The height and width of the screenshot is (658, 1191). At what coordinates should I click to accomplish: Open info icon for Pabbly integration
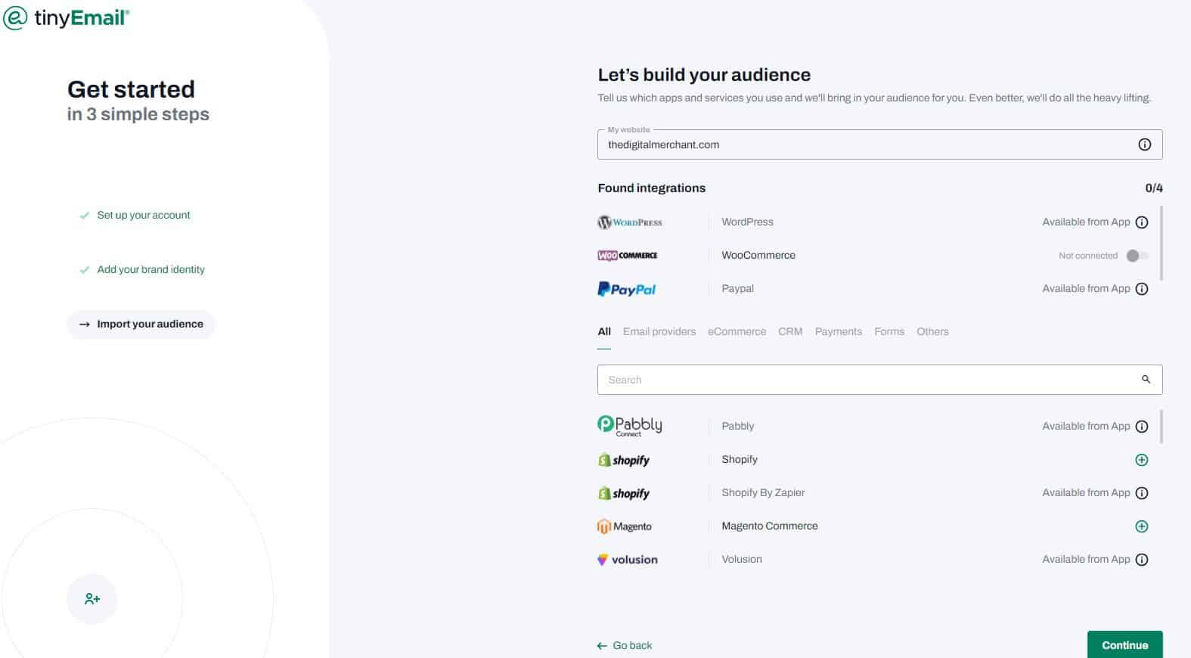click(x=1142, y=427)
